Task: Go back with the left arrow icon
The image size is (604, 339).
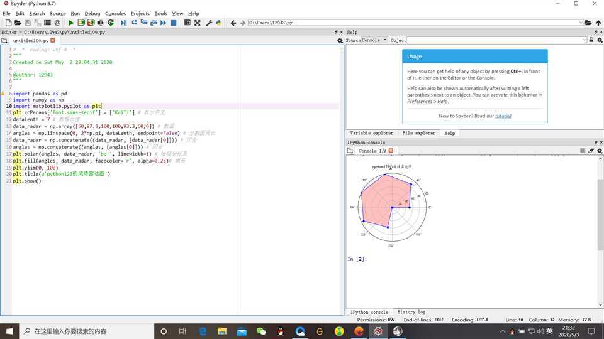Action: [x=233, y=23]
